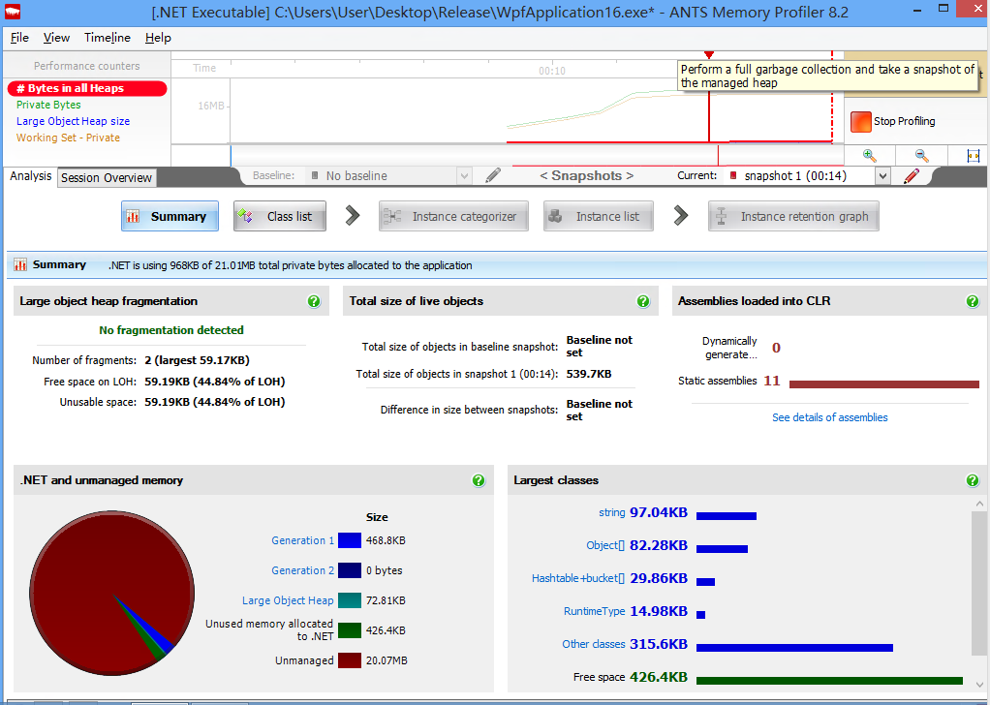Click the Largest classes scrollbar thumb
The image size is (990, 705).
pyautogui.click(x=979, y=584)
